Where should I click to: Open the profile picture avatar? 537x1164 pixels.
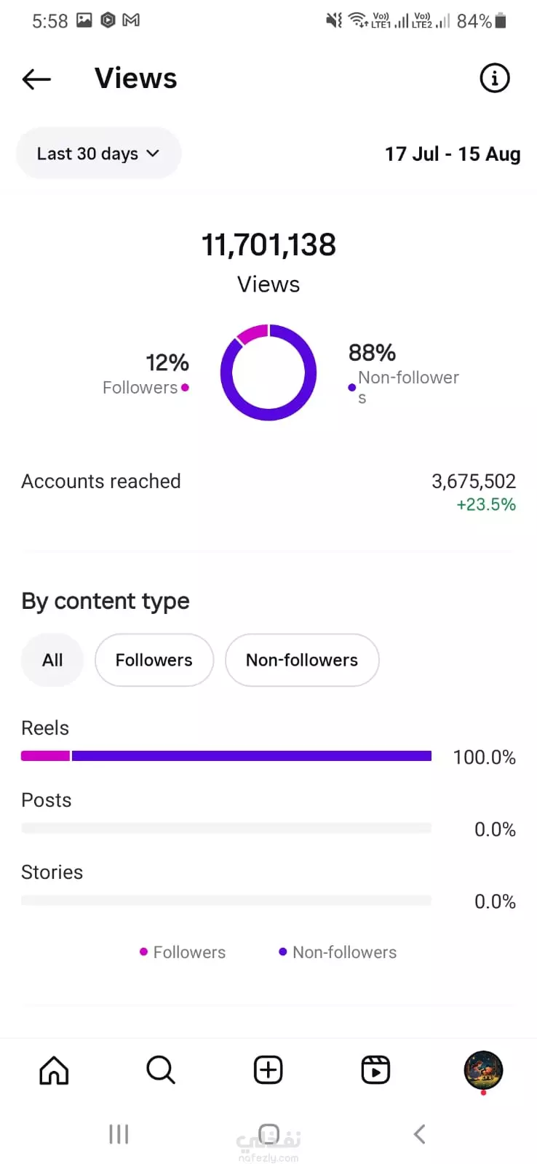pos(483,1070)
